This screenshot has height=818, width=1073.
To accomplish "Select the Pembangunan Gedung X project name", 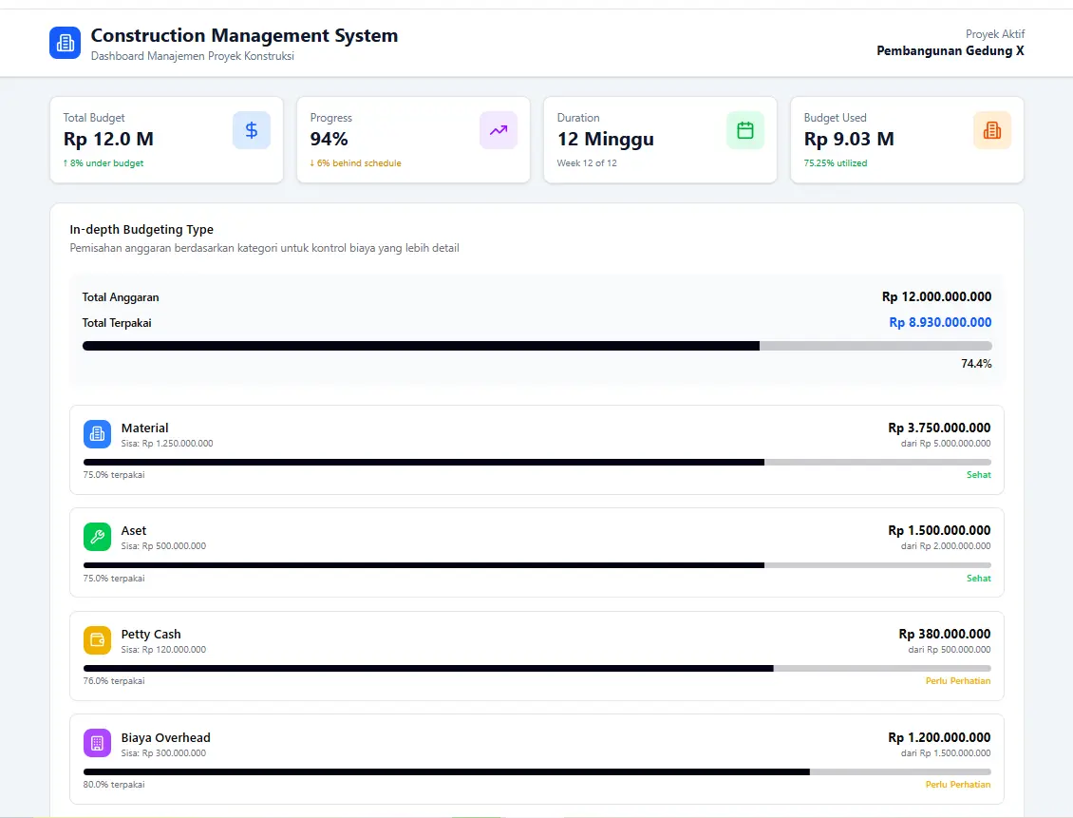I will point(951,50).
